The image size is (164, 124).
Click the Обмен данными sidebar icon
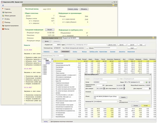tap(3, 16)
